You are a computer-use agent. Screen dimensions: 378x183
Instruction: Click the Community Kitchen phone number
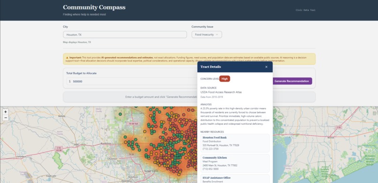(x=211, y=169)
